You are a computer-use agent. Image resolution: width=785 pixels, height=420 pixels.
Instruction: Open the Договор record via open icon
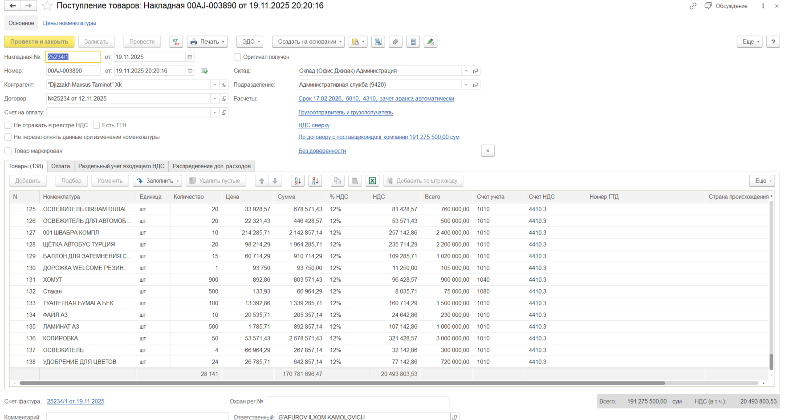coord(224,98)
